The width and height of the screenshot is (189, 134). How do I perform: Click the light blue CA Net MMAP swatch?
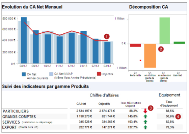pos(51,74)
